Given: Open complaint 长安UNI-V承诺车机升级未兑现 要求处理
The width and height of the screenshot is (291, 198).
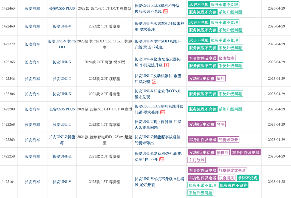Looking at the screenshot, I should tap(159, 26).
